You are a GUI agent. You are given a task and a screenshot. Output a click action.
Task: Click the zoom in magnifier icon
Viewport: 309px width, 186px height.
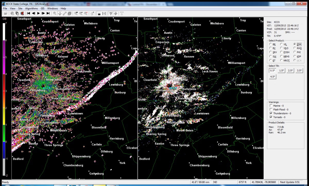click(76, 13)
